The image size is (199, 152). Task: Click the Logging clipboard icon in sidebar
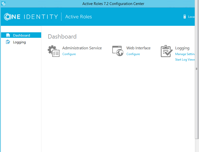pos(8,42)
